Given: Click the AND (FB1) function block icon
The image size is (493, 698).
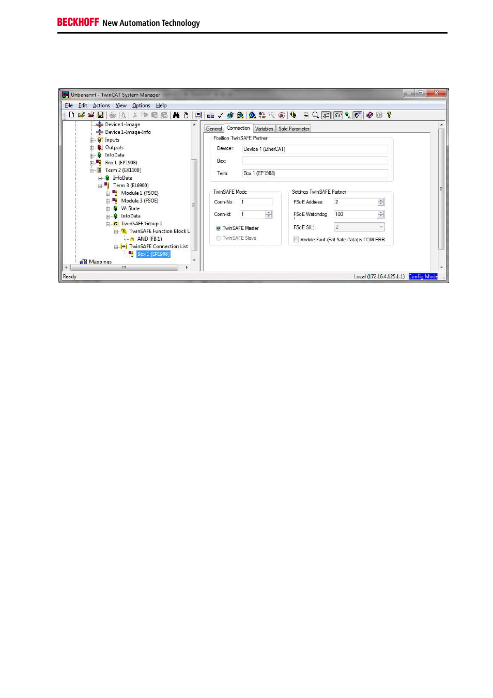Looking at the screenshot, I should pyautogui.click(x=132, y=239).
